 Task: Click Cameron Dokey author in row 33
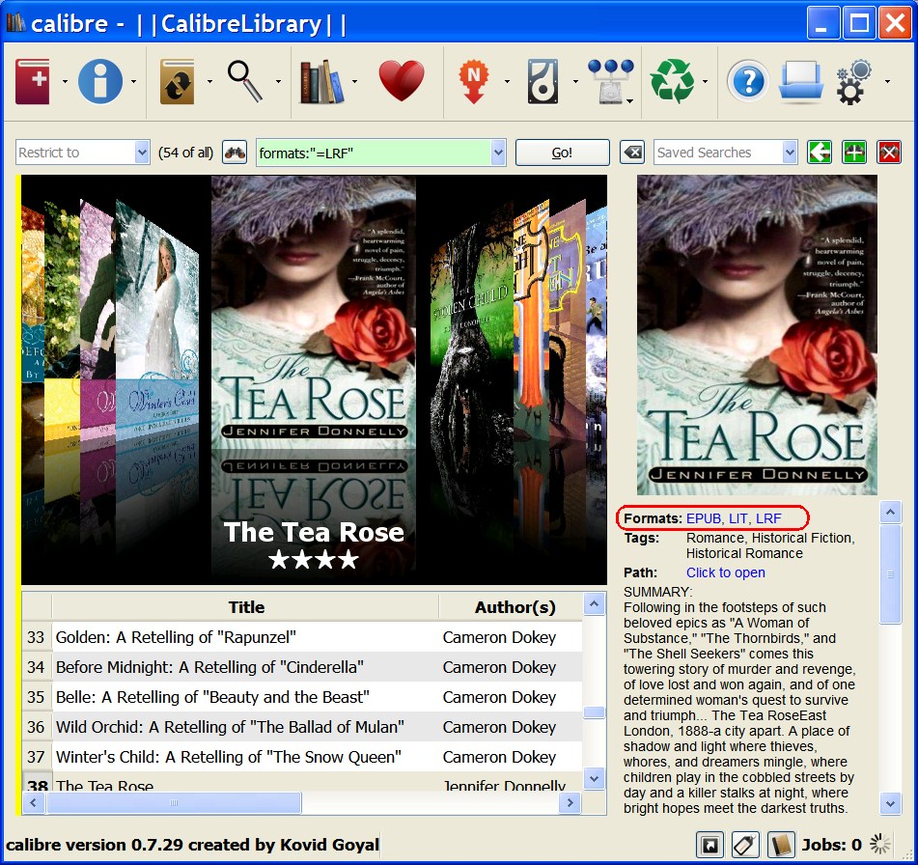tap(499, 637)
